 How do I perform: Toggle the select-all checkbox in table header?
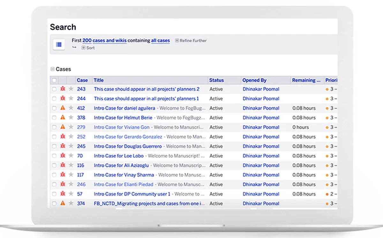coord(54,80)
